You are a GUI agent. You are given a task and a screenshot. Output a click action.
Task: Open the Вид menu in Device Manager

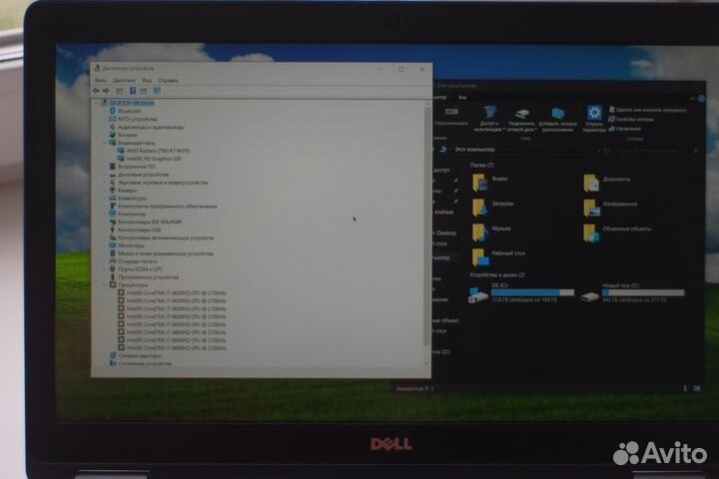click(x=147, y=80)
